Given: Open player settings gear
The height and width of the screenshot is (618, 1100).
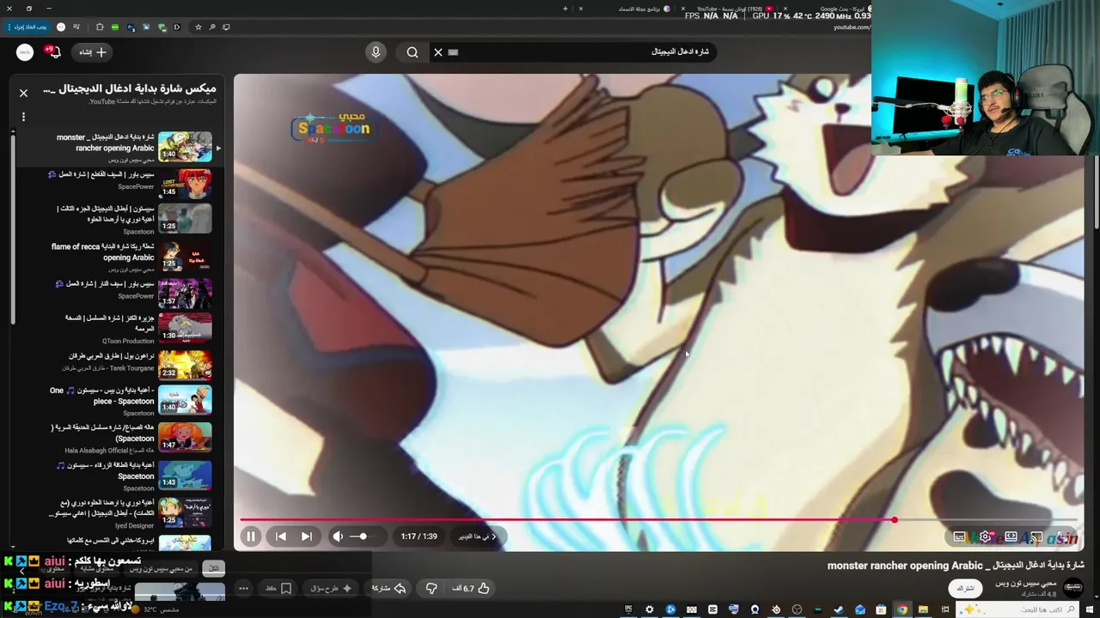Looking at the screenshot, I should tap(986, 537).
